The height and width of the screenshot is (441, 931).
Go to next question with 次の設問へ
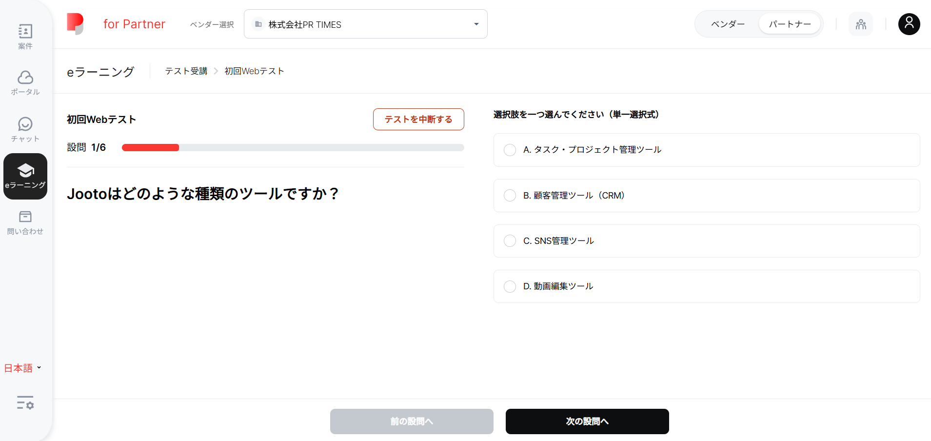pyautogui.click(x=587, y=421)
